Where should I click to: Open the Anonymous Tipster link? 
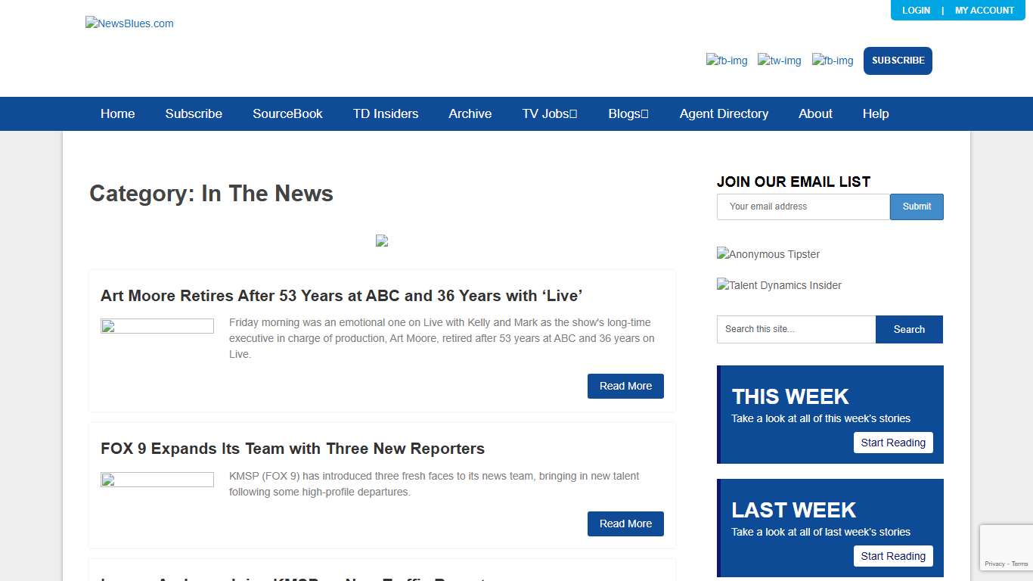coord(768,254)
